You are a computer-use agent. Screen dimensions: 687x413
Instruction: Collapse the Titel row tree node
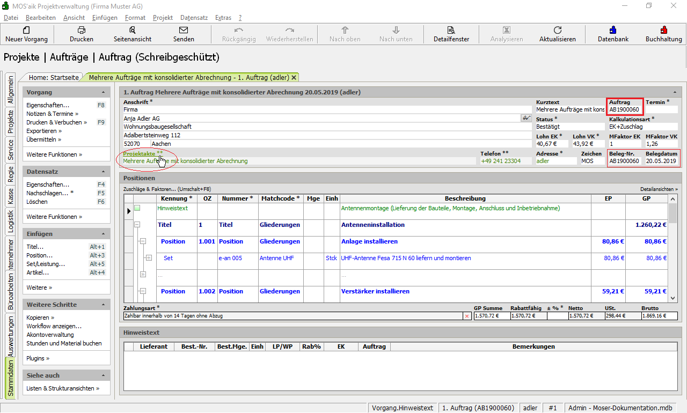pyautogui.click(x=137, y=225)
